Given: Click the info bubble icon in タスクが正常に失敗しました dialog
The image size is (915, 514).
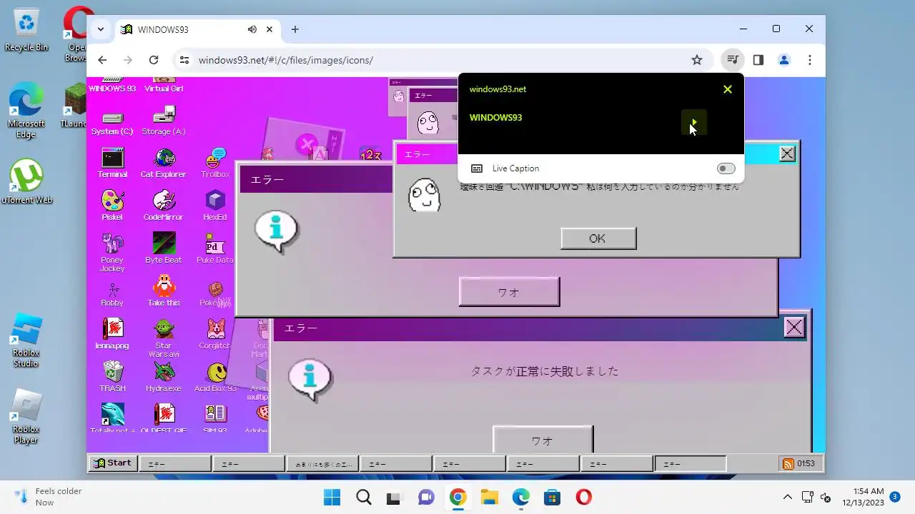Looking at the screenshot, I should (310, 379).
